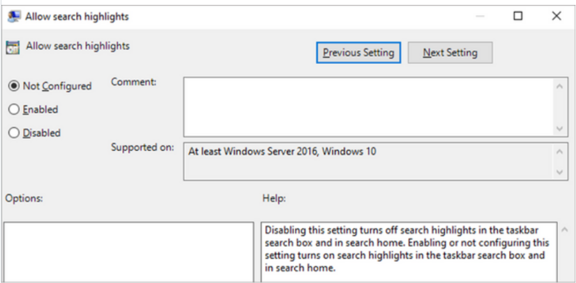Screen dimensions: 576x283
Task: Click the Comment box scroll down arrow
Action: click(x=560, y=129)
